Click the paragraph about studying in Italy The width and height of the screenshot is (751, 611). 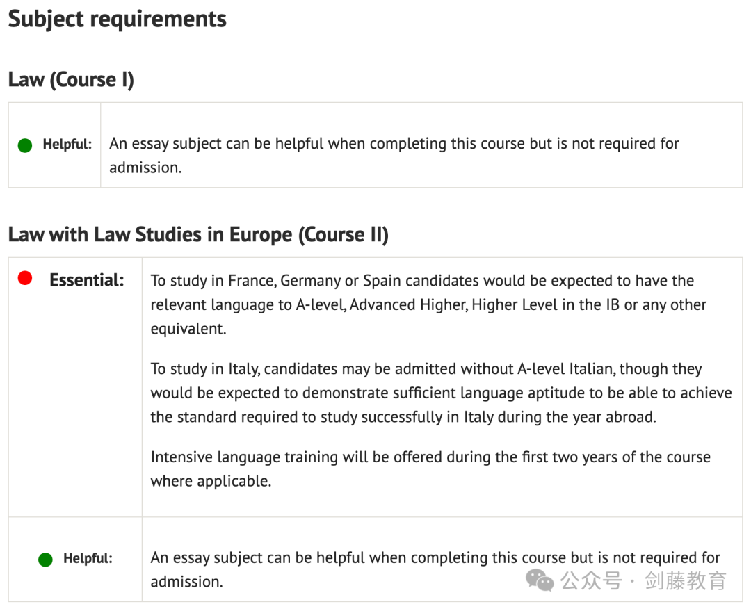point(441,393)
